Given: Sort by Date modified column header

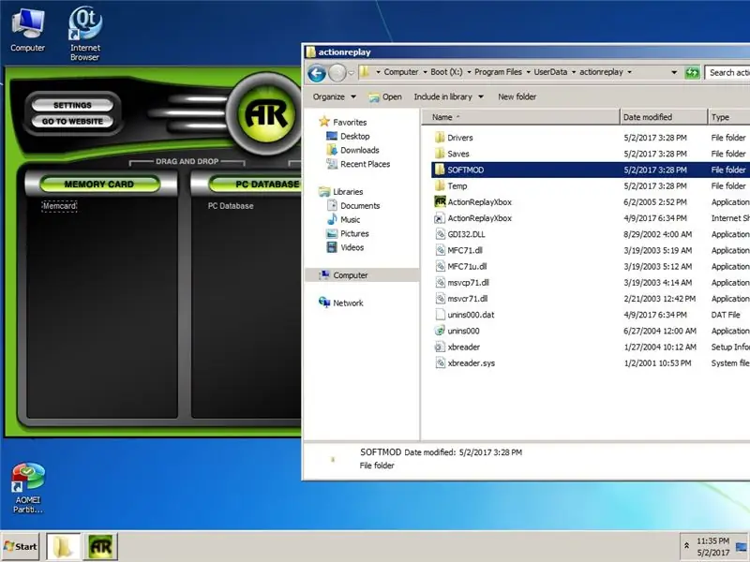Looking at the screenshot, I should pyautogui.click(x=664, y=117).
